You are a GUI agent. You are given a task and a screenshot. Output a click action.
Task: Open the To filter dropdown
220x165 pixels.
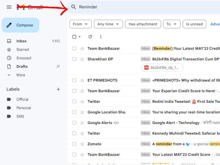click(171, 24)
